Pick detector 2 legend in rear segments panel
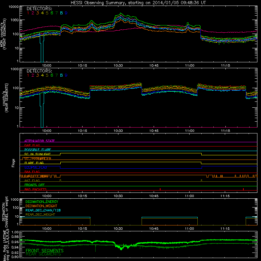Screen dimensions: 261x261 (x=33, y=75)
